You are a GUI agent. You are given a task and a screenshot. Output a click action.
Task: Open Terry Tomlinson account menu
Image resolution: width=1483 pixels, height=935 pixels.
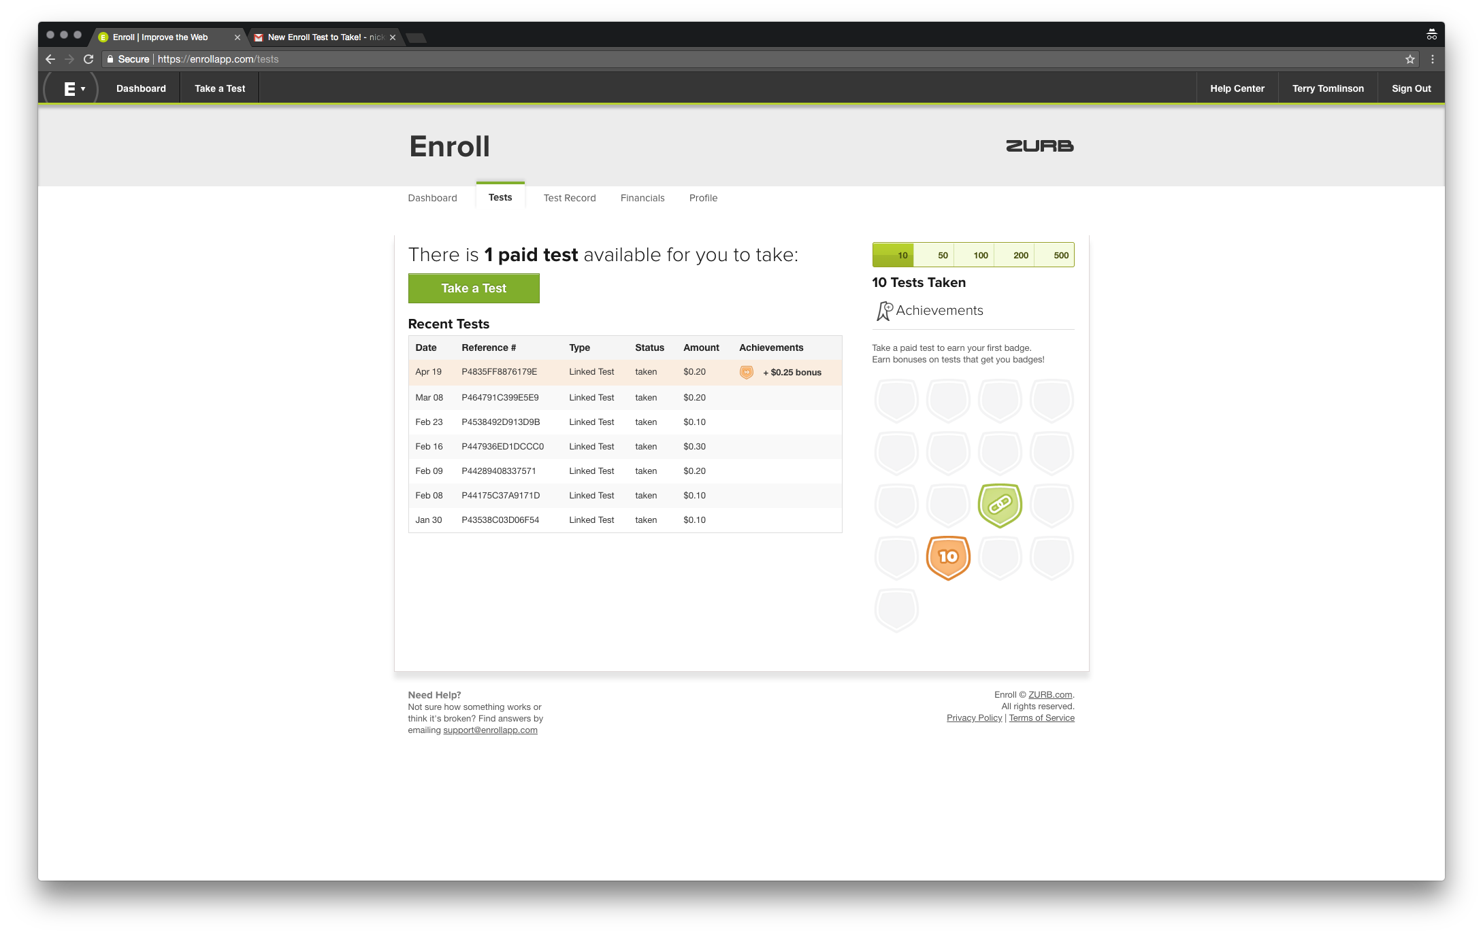pos(1327,88)
